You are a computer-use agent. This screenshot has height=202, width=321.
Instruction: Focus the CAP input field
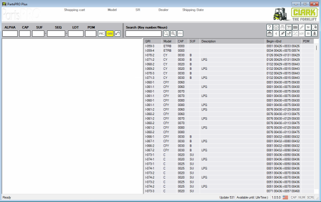pyautogui.click(x=25, y=34)
